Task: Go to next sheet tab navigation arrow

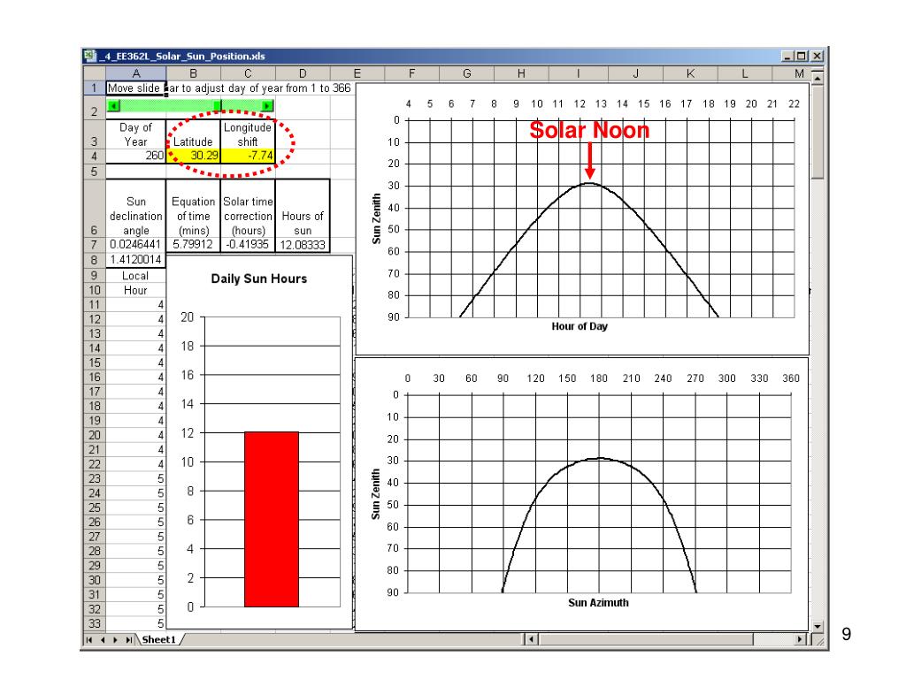Action: pyautogui.click(x=115, y=640)
